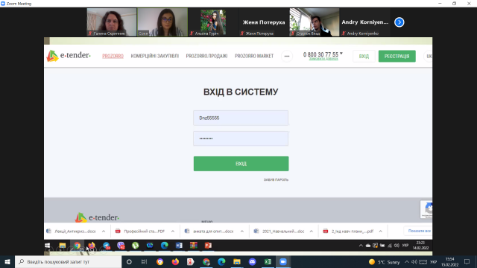477x268 pixels.
Task: Expand options for the анкета для опит docx download
Action: point(241,232)
